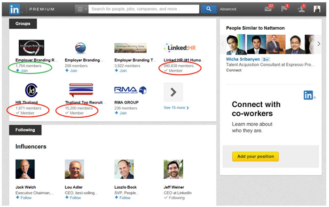
Task: Follow Laszlo Bock
Action: (x=123, y=198)
